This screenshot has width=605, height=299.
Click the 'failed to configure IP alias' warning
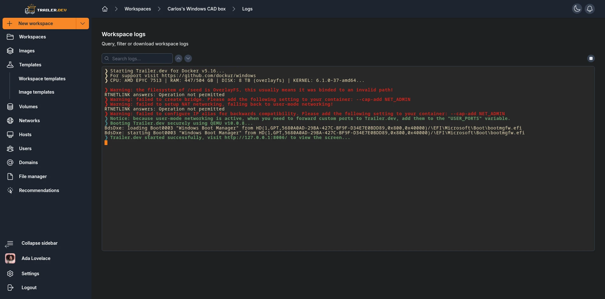[x=305, y=114]
